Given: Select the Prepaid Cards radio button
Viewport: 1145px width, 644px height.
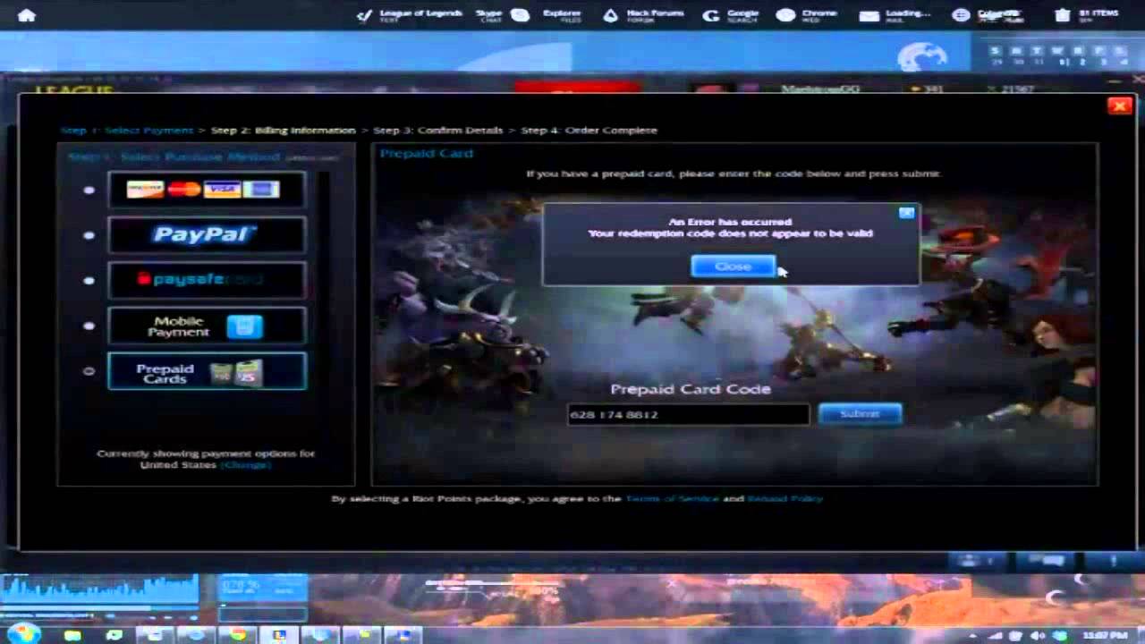Looking at the screenshot, I should [x=89, y=371].
